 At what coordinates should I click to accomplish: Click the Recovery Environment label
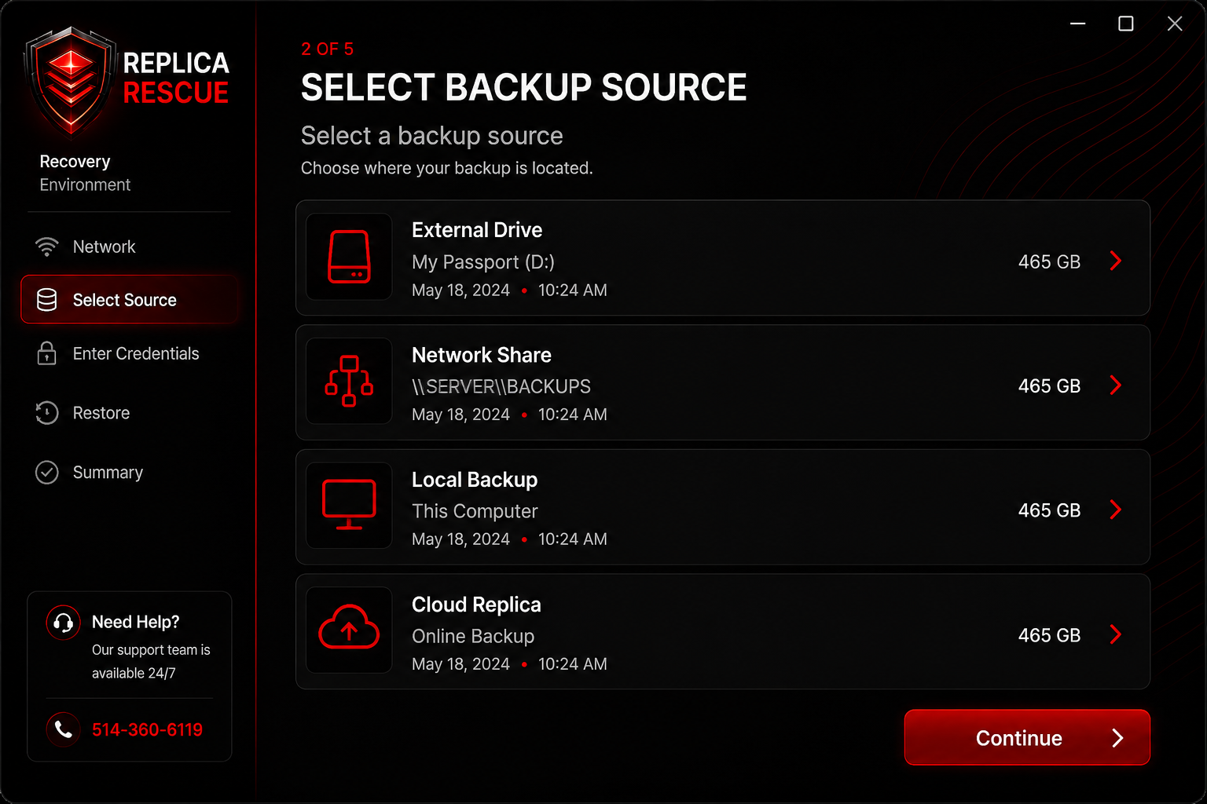(85, 173)
